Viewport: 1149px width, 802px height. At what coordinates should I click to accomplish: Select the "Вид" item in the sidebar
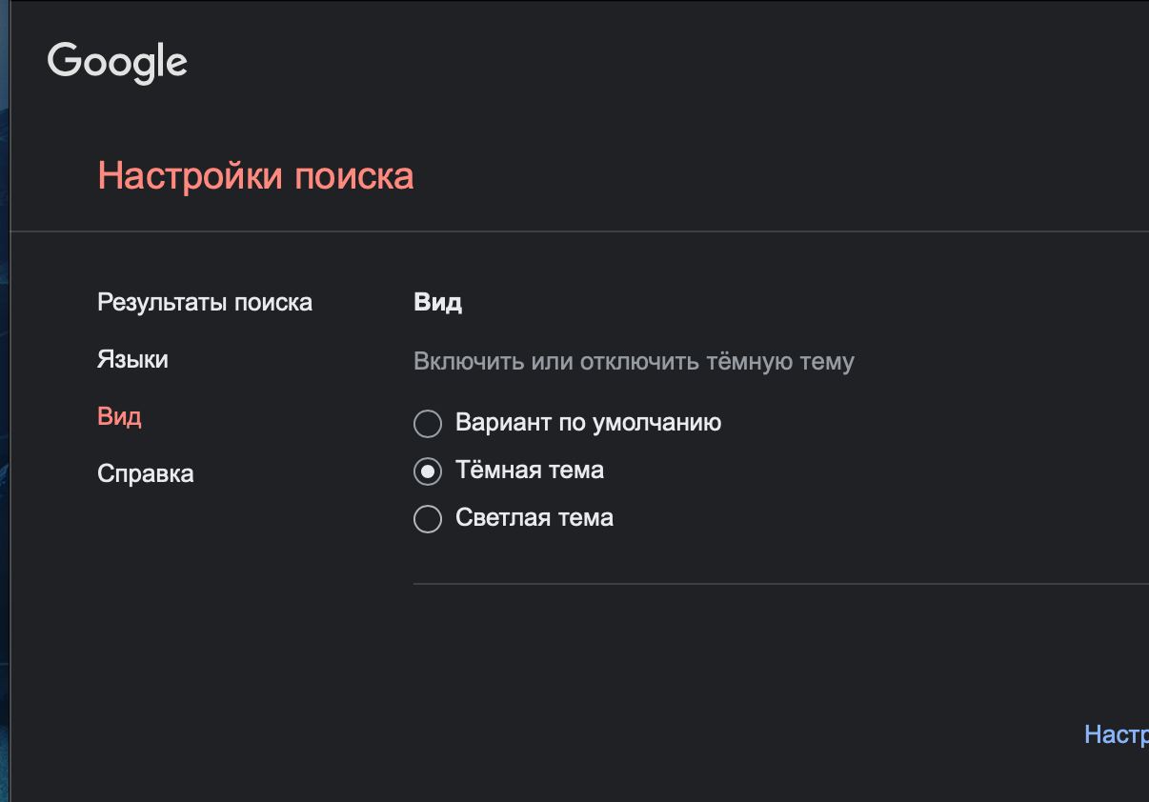[x=119, y=417]
